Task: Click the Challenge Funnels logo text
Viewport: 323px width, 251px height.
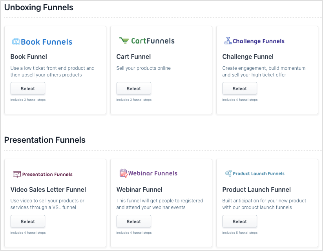Action: (x=259, y=41)
